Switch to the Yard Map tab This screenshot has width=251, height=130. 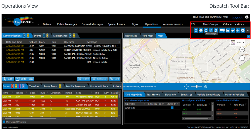(x=147, y=36)
